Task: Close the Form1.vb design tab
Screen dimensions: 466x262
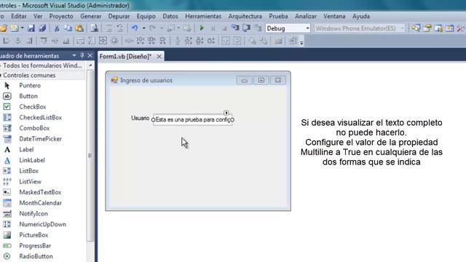Action: (159, 56)
